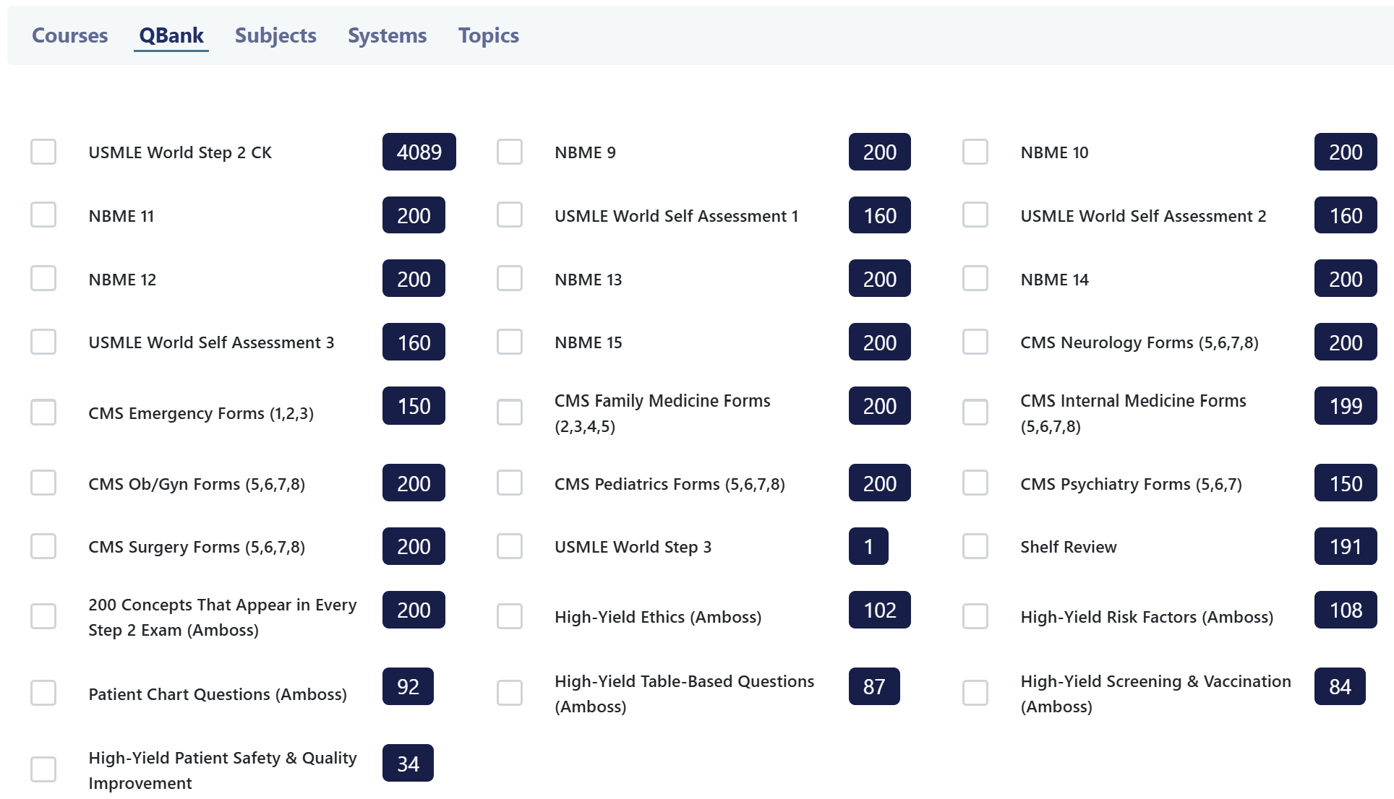Screen dimensions: 1394x799
Task: Check High-Yield Ethics (Amboss) checkbox
Action: pos(510,616)
